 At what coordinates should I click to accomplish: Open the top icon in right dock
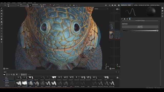tap(162, 8)
